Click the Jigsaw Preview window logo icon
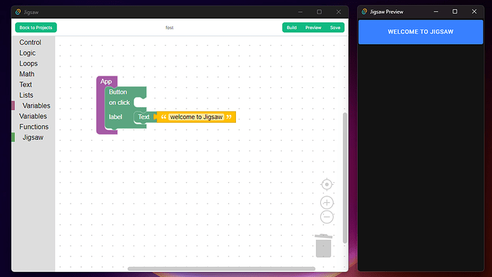The height and width of the screenshot is (277, 492). pos(364,11)
